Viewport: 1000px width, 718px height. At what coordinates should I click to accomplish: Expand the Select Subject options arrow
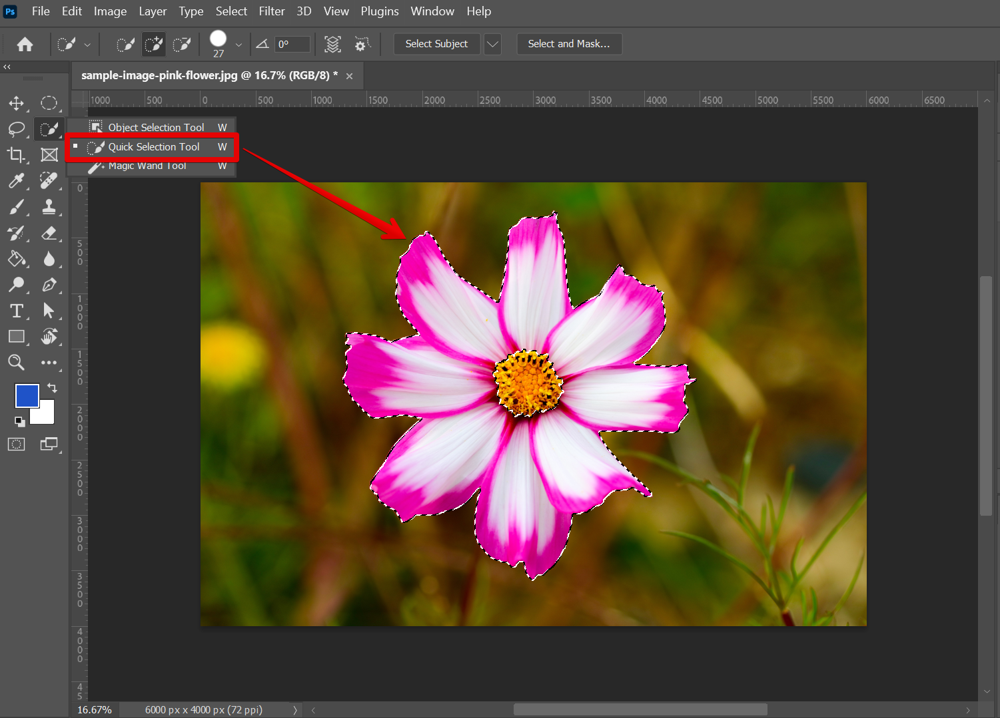(492, 44)
